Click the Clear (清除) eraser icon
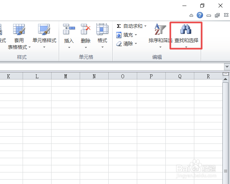The image size is (230, 184). (119, 44)
